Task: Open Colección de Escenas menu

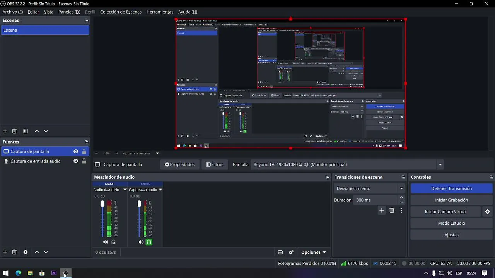Action: pos(121,12)
